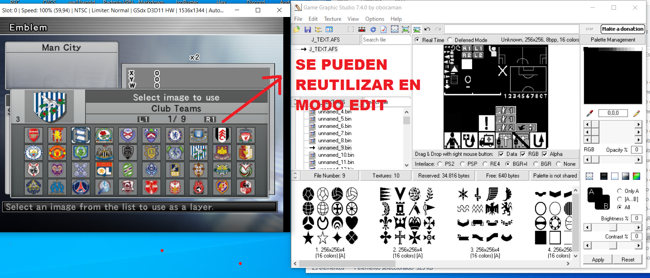650x278 pixels.
Task: Click the Contrast slider right arrow
Action: [x=638, y=245]
